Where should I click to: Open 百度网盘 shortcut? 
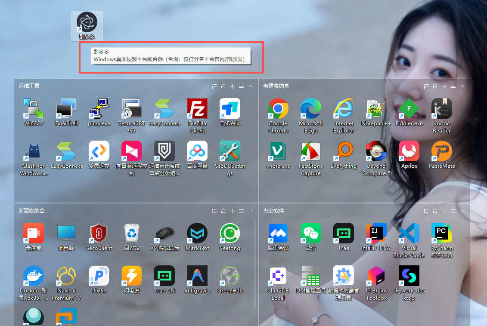[x=197, y=155]
